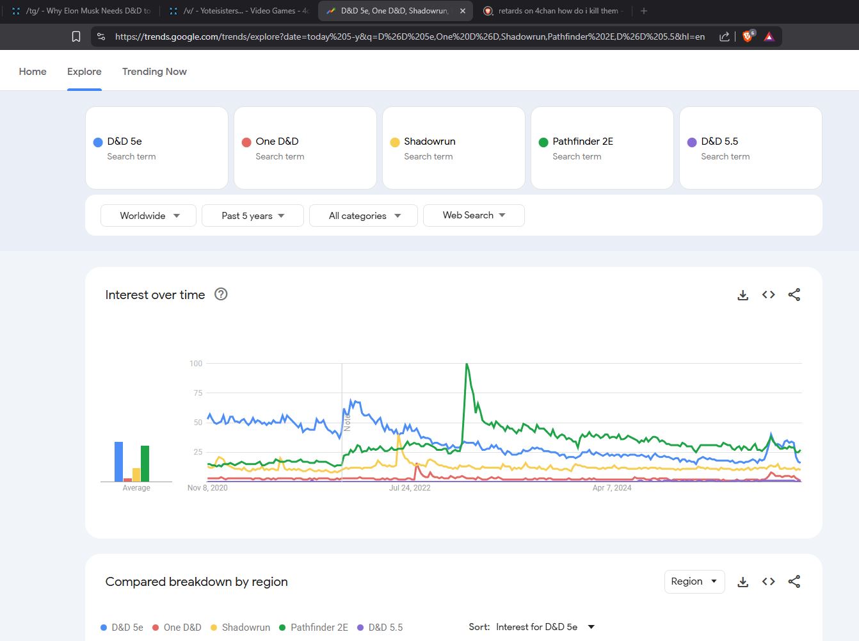Share the Compared breakdown by region card

point(794,581)
